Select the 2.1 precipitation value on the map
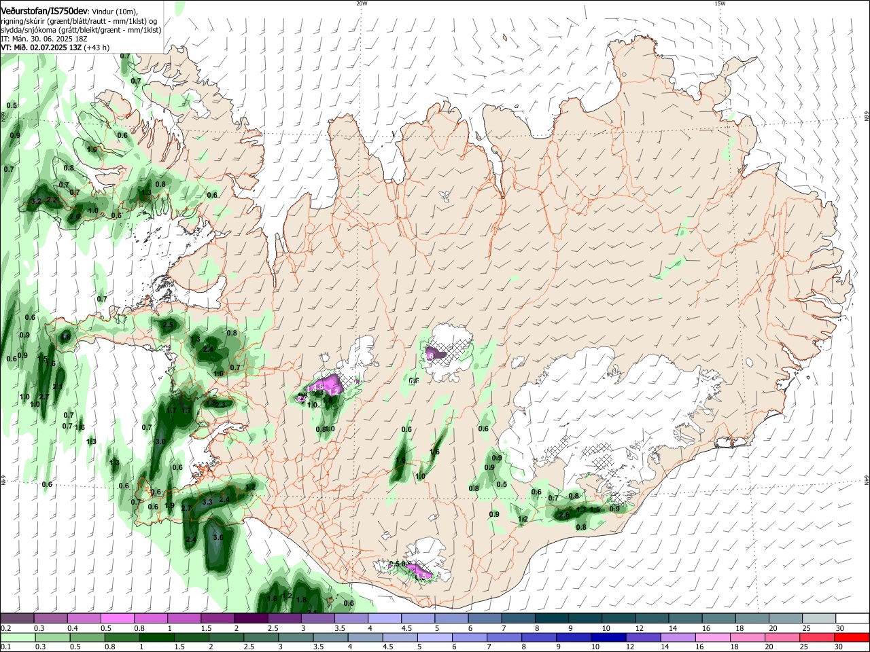The height and width of the screenshot is (652, 870). [58, 386]
